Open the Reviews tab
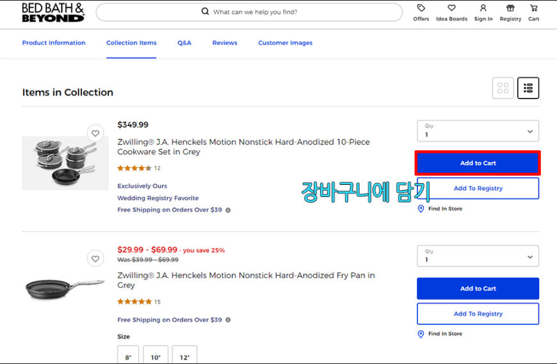Screen dimensions: 557x364 click(225, 43)
